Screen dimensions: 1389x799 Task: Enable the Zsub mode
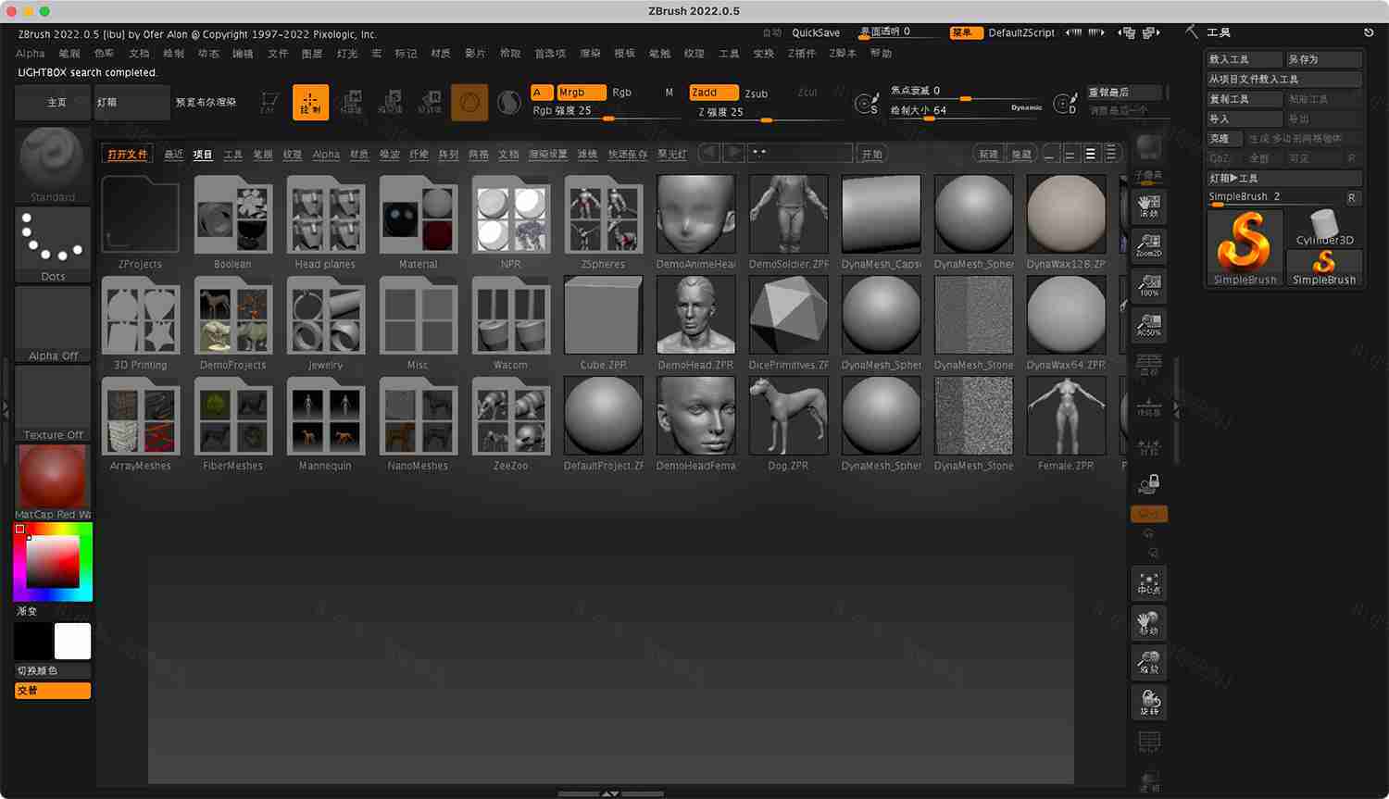756,93
